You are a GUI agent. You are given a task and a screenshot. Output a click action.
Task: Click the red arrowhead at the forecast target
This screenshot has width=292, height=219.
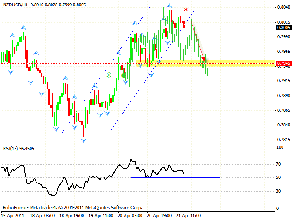pos(203,58)
